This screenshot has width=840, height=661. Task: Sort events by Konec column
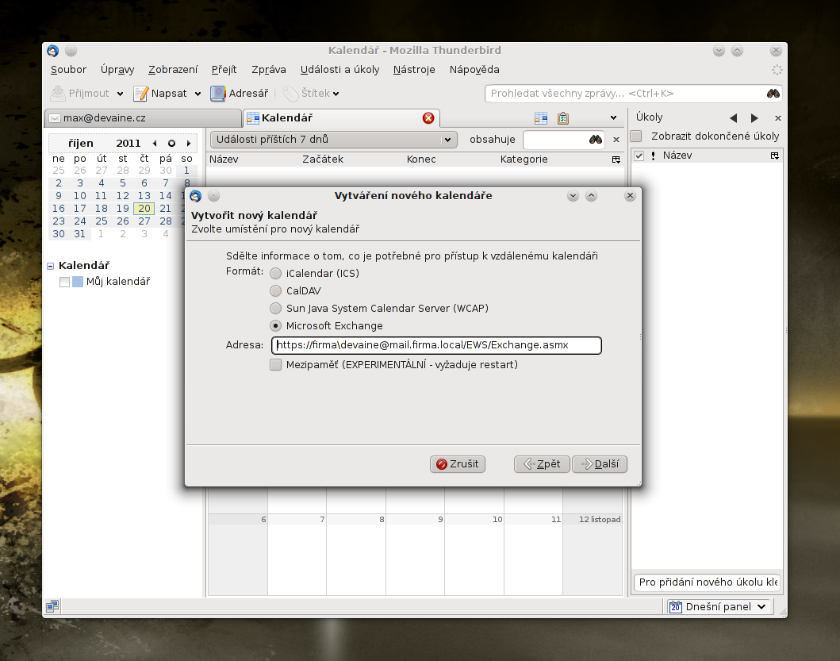pyautogui.click(x=421, y=159)
